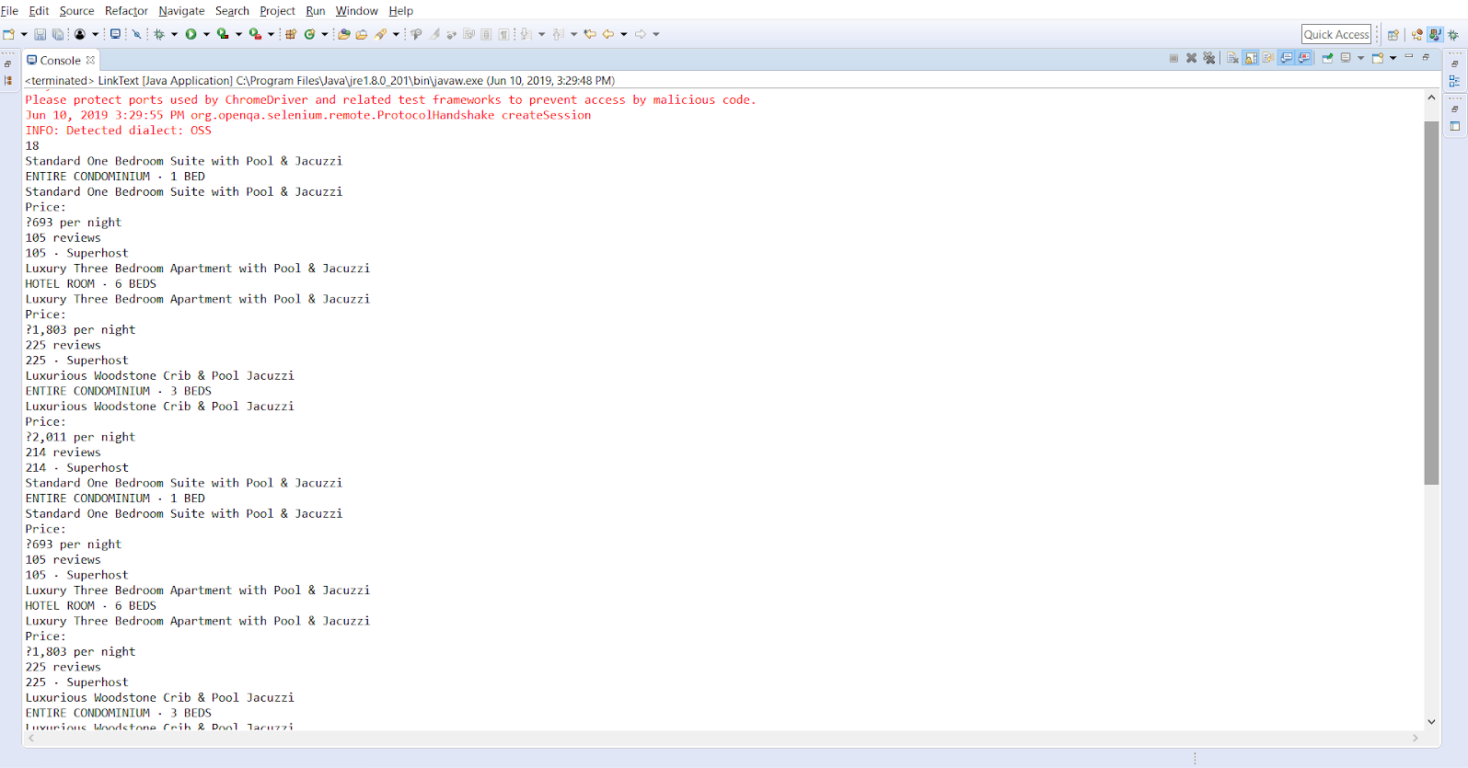The height and width of the screenshot is (768, 1468).
Task: Click the Console vertical scrollbar thumb
Action: 1431,302
